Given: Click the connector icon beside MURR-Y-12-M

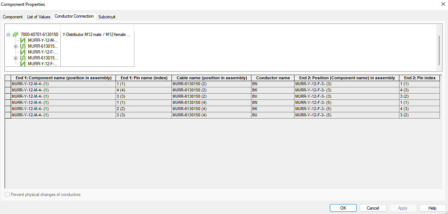Looking at the screenshot, I should (23, 40).
